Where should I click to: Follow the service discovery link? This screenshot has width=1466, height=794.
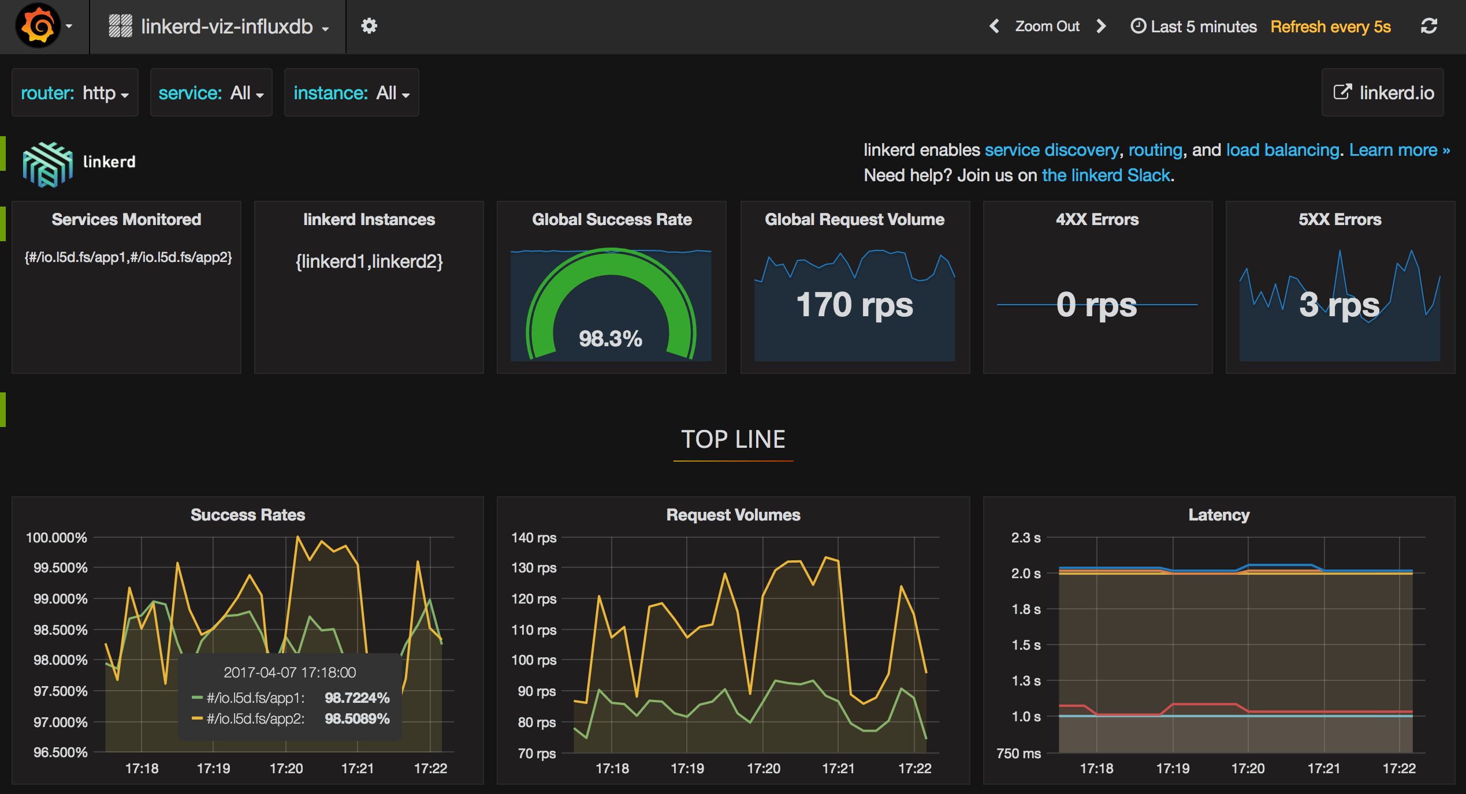coord(1051,150)
